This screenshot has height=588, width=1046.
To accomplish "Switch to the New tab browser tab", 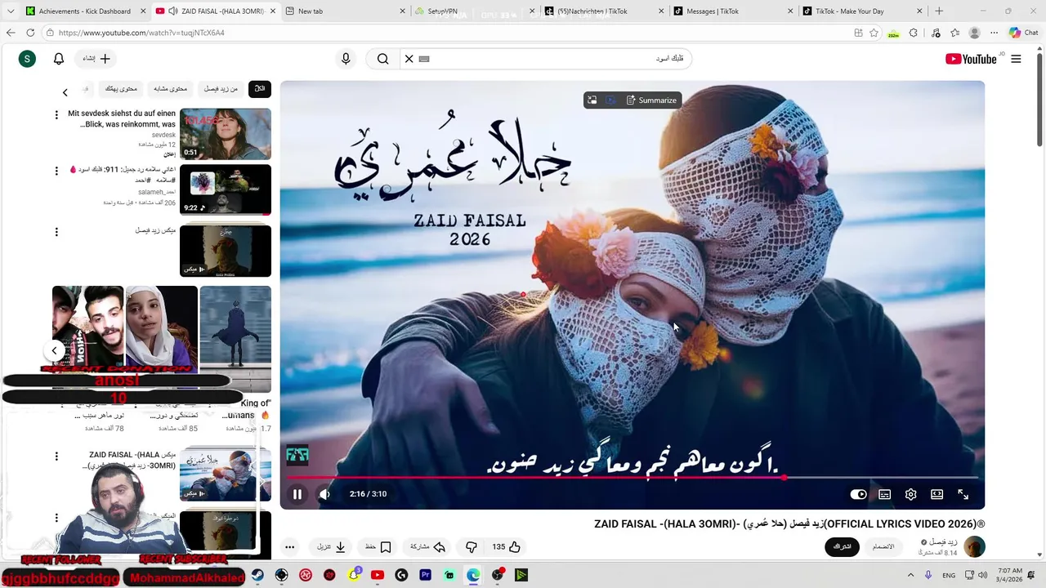I will point(345,11).
